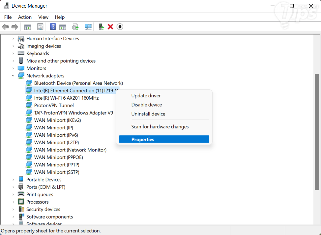Click the Properties toolbar icon
Image resolution: width=321 pixels, height=235 pixels.
(x=40, y=27)
